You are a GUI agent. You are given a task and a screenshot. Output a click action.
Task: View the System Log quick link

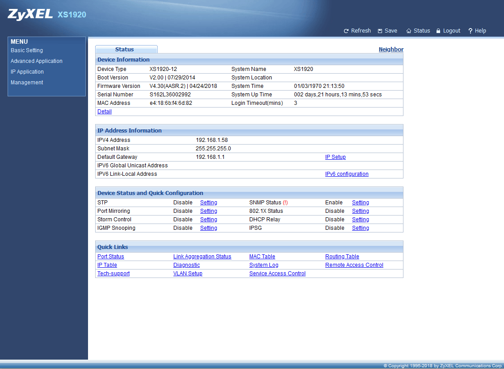tap(264, 265)
